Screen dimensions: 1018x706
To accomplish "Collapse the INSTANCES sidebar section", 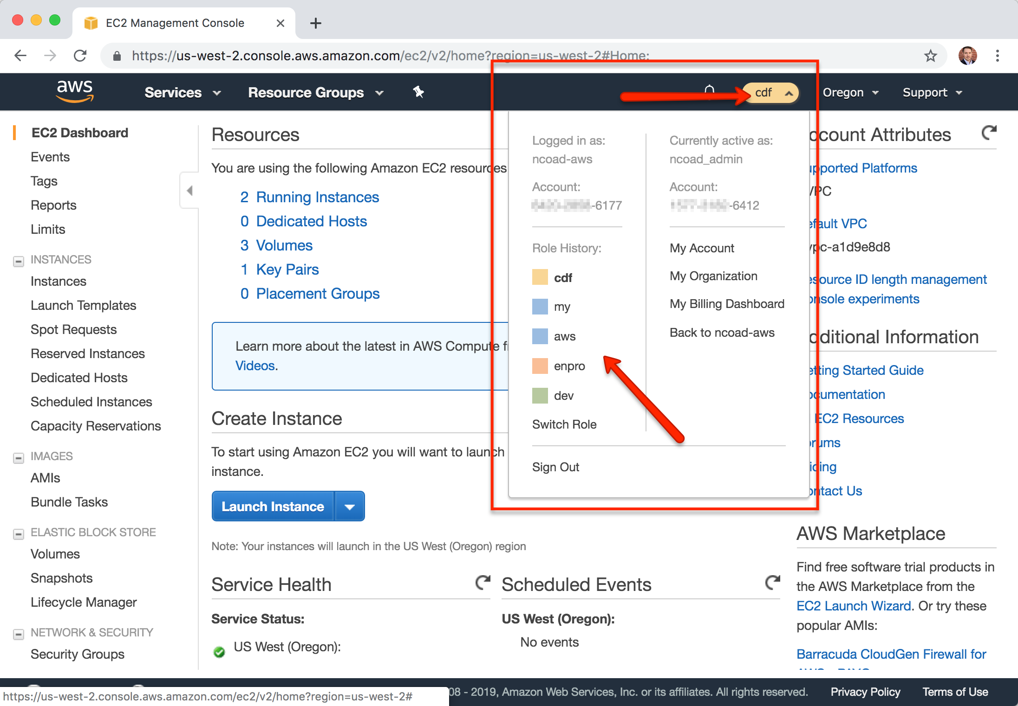I will click(19, 261).
